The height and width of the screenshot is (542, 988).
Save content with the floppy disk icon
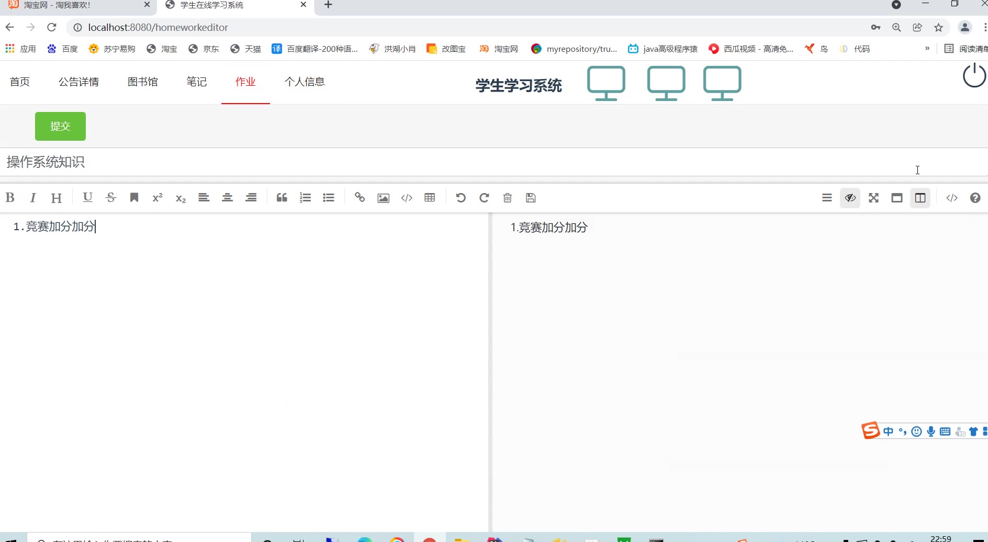coord(531,198)
